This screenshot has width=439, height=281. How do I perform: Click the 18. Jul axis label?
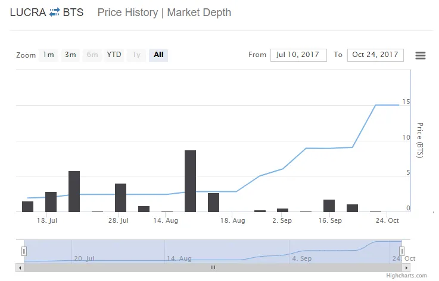pos(47,220)
